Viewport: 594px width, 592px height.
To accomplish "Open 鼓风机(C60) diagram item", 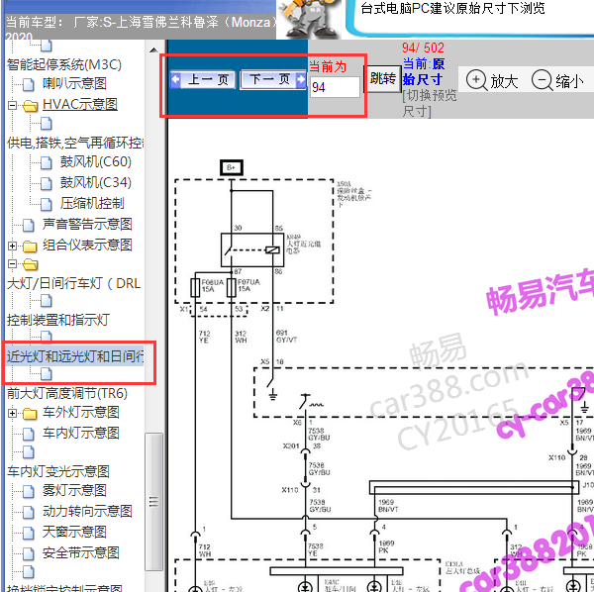I will click(95, 162).
